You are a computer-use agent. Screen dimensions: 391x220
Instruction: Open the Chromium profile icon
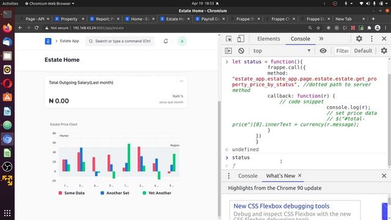click(378, 28)
